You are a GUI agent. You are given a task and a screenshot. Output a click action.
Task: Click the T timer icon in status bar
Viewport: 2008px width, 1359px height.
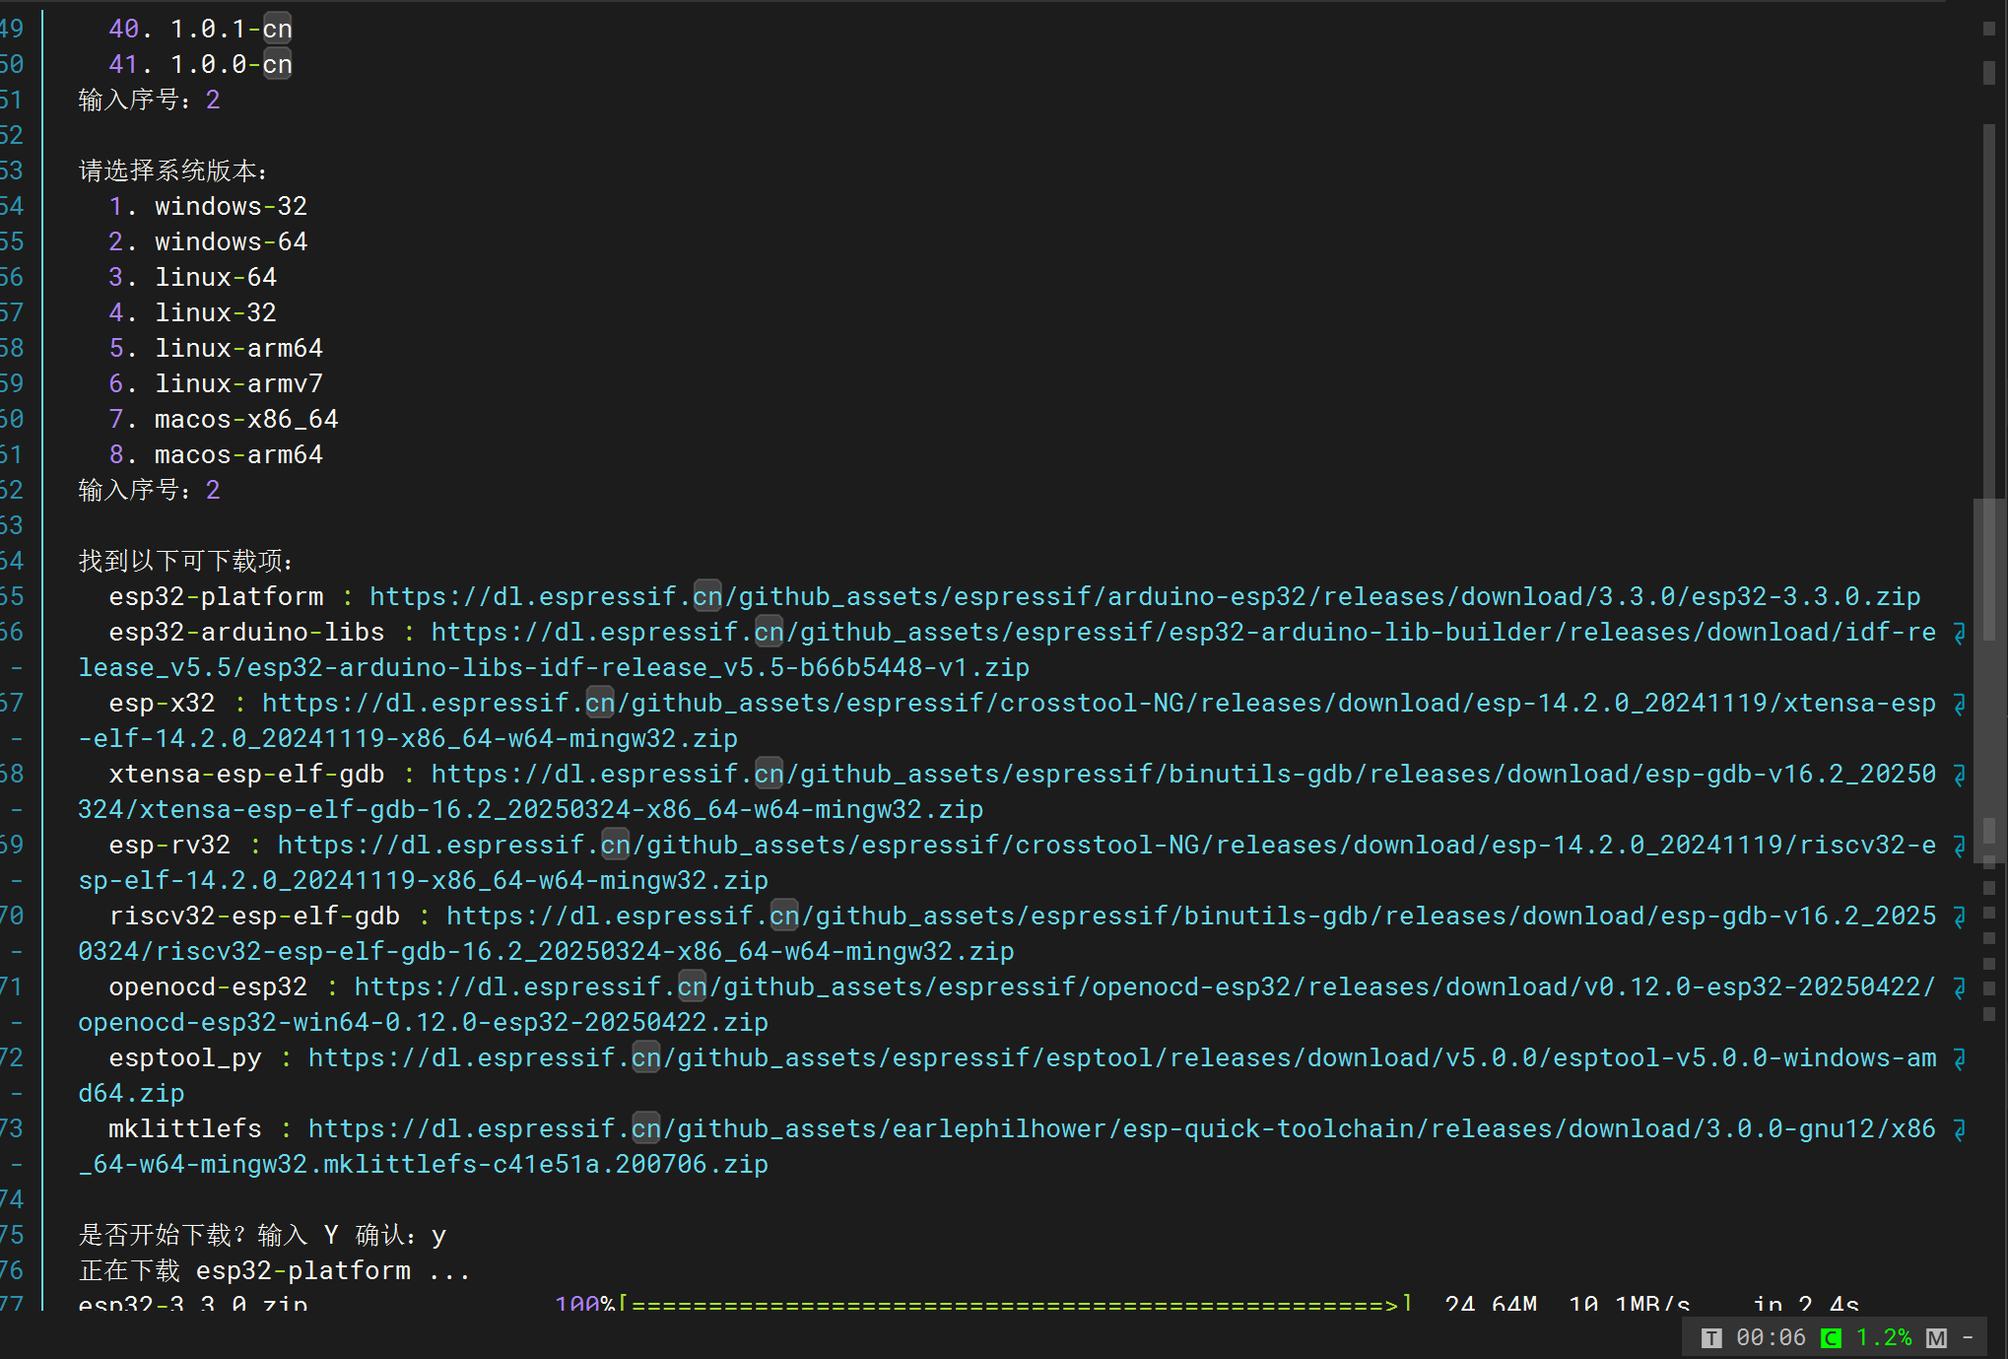click(x=1711, y=1337)
